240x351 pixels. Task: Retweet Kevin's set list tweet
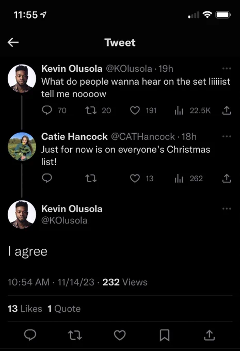[91, 110]
